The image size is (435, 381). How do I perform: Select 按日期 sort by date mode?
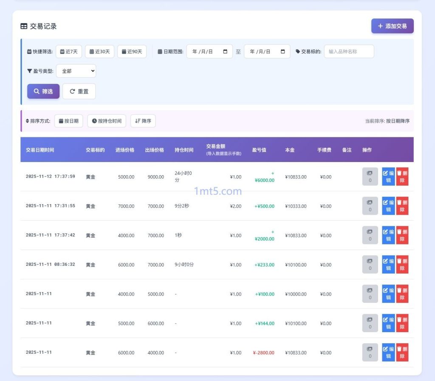click(x=68, y=120)
